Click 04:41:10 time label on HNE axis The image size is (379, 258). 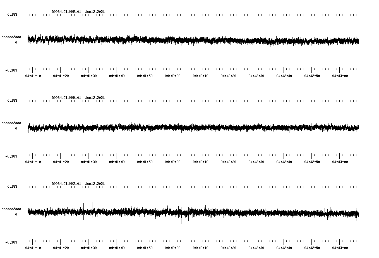(33, 76)
